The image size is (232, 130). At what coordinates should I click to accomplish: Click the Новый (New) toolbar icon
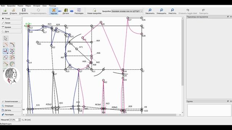[5, 11]
